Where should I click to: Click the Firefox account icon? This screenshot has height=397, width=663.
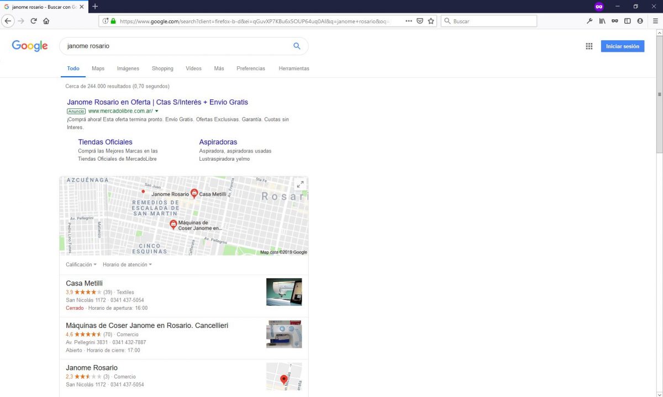(640, 20)
